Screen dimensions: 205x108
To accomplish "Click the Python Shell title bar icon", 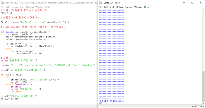I will click(x=100, y=3).
